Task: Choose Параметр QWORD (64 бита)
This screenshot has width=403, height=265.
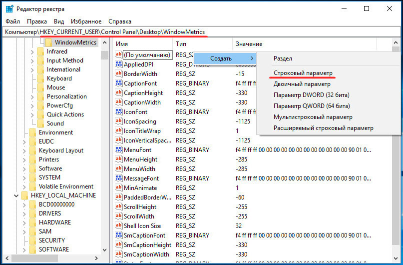Action: click(x=312, y=106)
